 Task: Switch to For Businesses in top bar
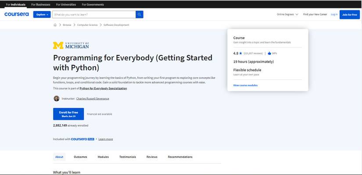(x=40, y=4)
